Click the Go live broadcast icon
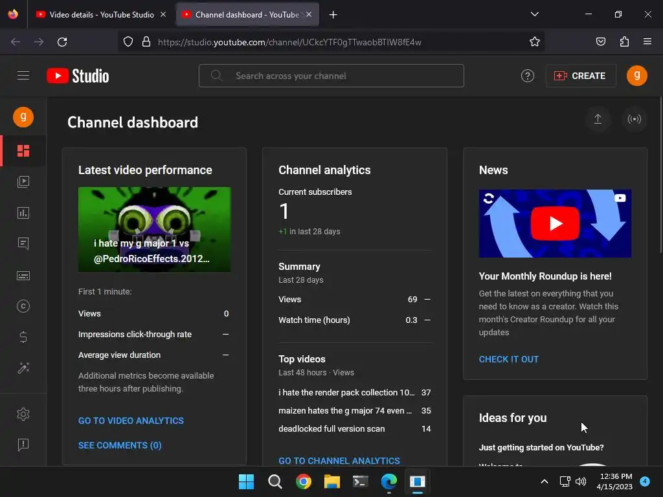This screenshot has height=497, width=663. 635,119
